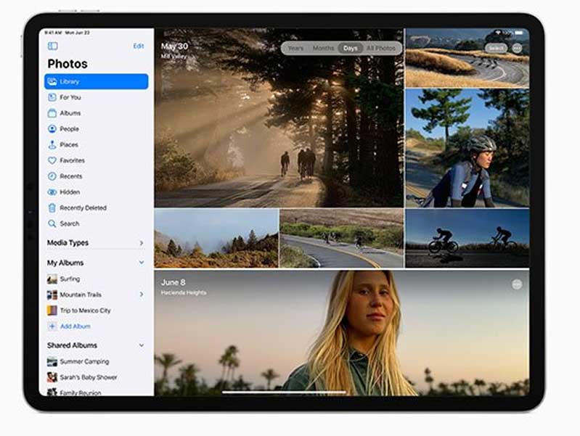Collapse the My Albums section
This screenshot has height=436, width=580.
point(142,263)
